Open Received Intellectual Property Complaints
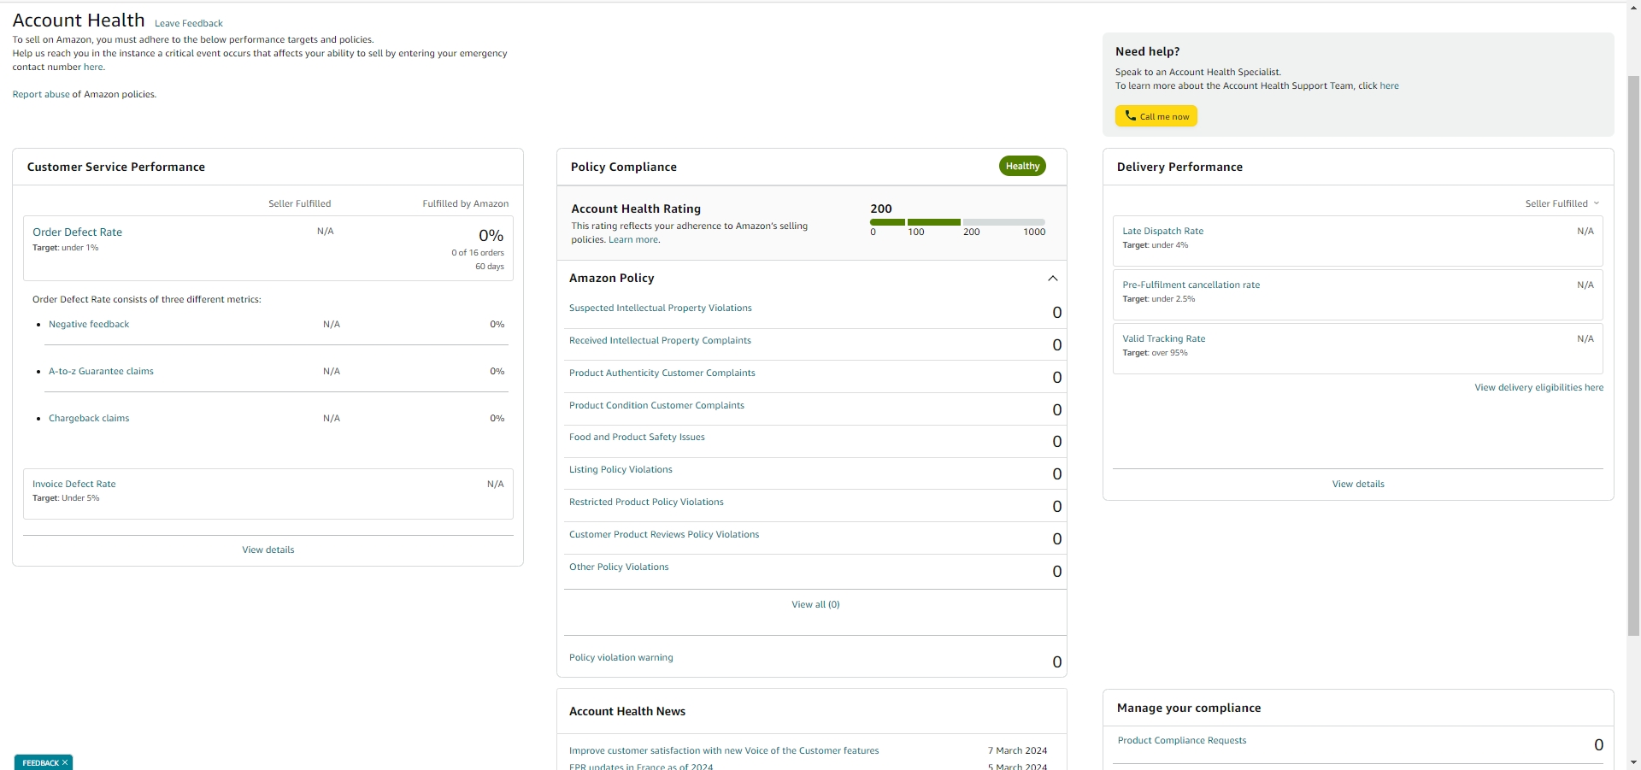This screenshot has height=770, width=1641. point(660,340)
